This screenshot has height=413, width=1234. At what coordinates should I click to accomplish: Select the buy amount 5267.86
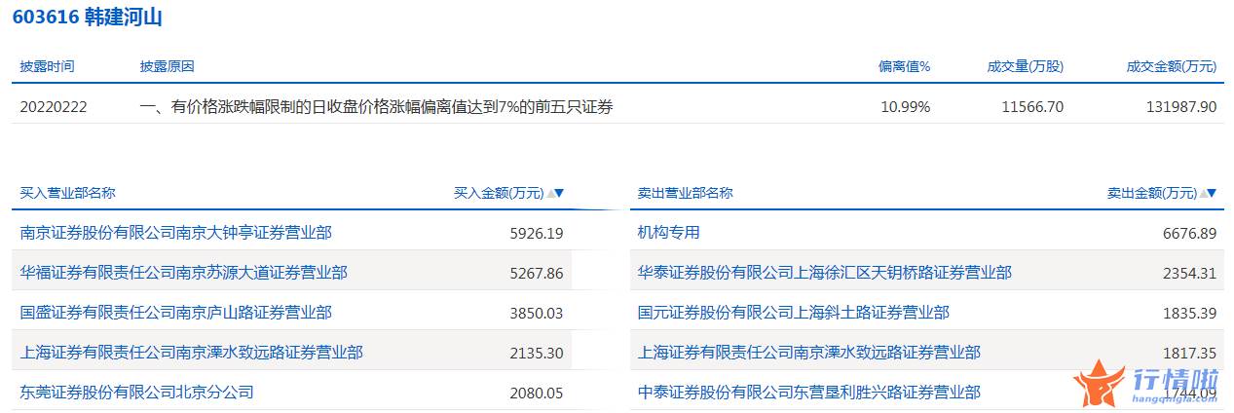[537, 274]
